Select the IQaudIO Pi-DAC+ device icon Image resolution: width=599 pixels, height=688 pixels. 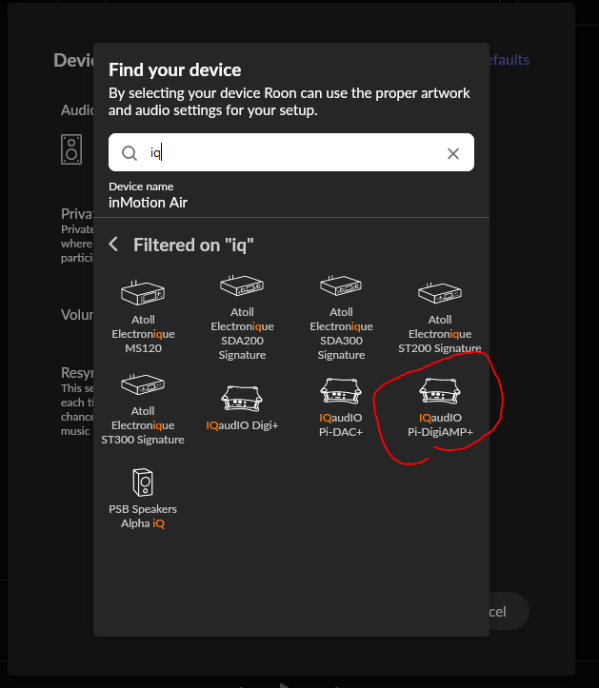[x=341, y=391]
